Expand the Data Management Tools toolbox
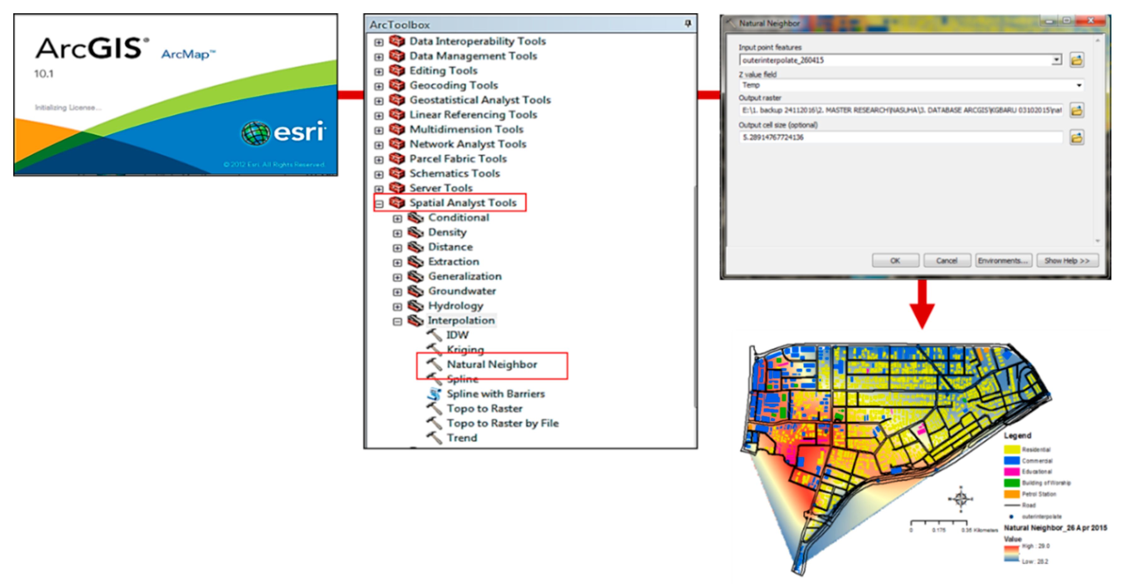Viewport: 1124px width, 587px height. [379, 57]
